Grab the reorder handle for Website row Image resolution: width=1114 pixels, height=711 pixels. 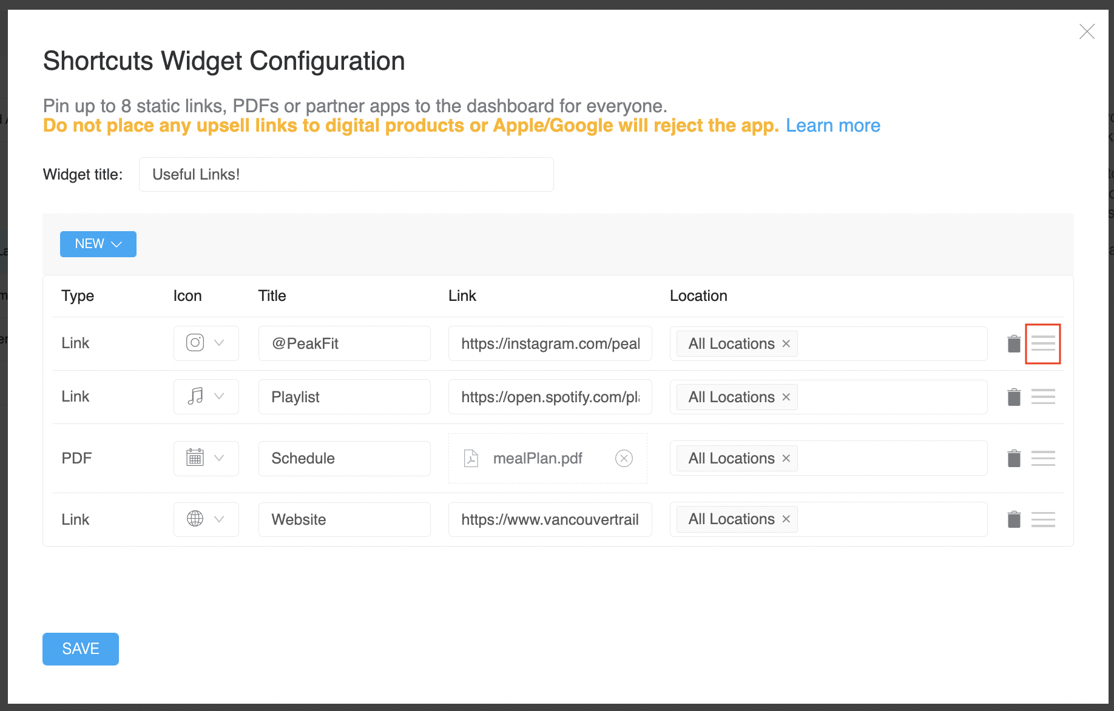point(1043,520)
